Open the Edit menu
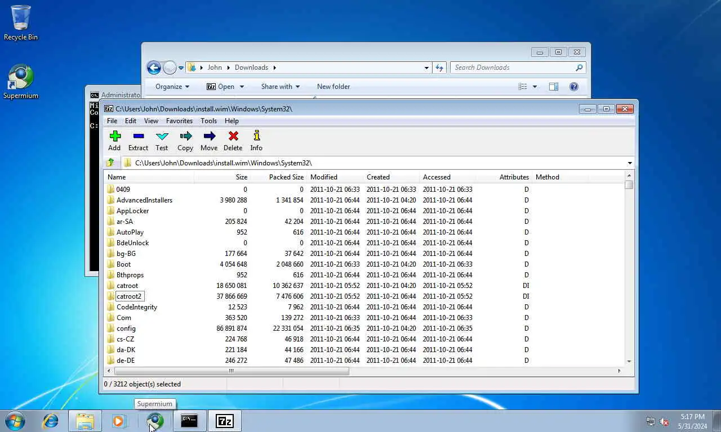The height and width of the screenshot is (432, 721). point(131,121)
